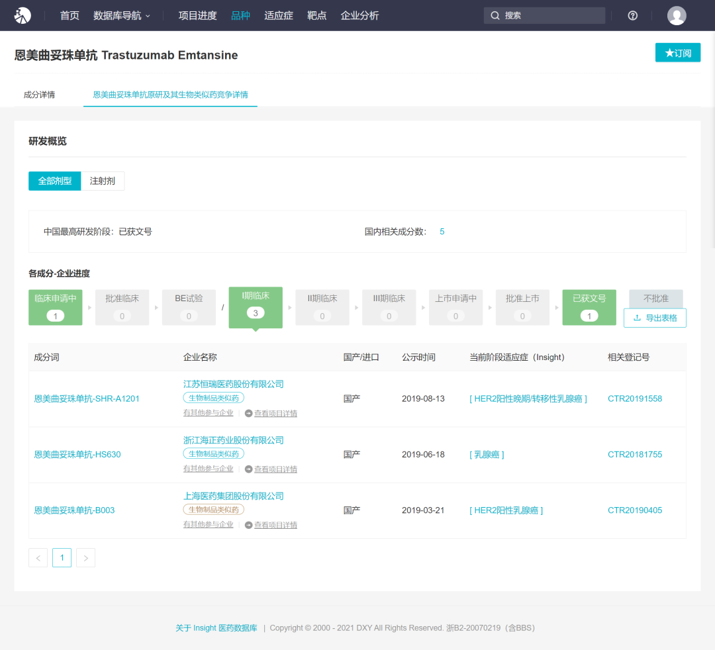Select 临床申请中 stage box

pos(56,307)
